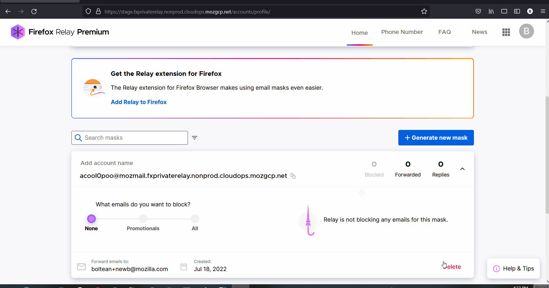This screenshot has height=288, width=549.
Task: Click the Help & Tips info icon
Action: [497, 268]
